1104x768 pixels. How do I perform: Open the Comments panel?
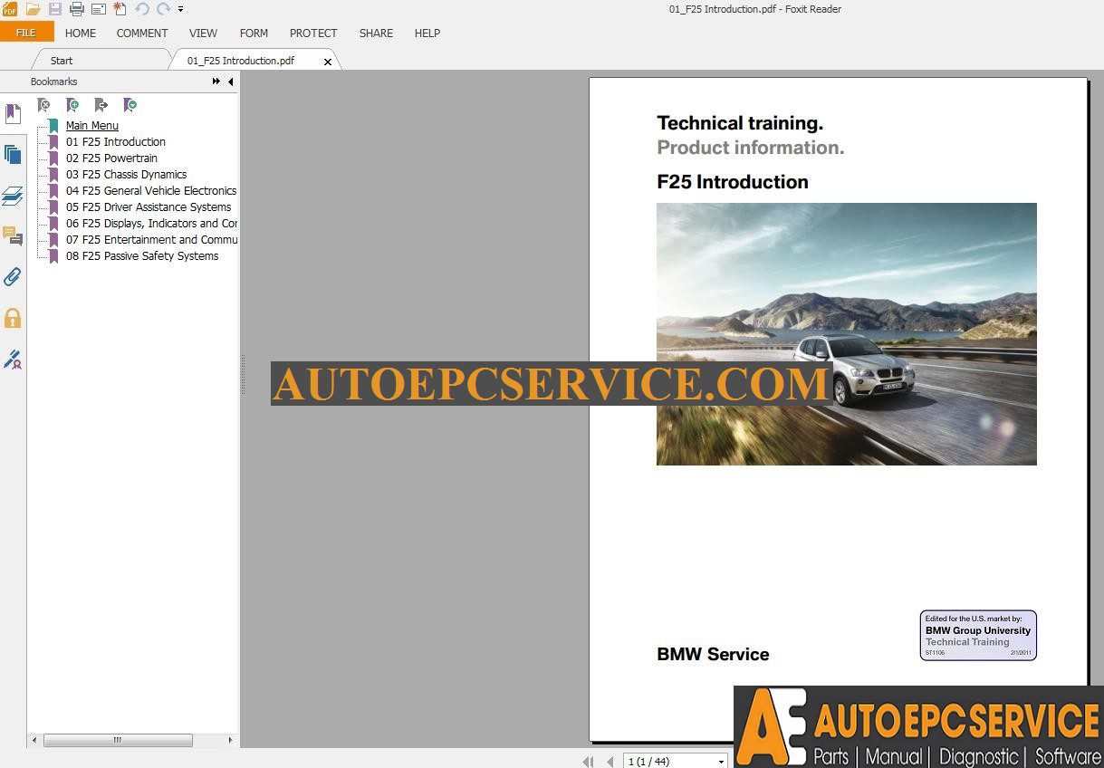(13, 237)
